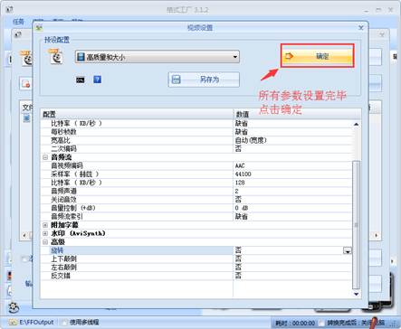Viewport: 401px width, 329px height.
Task: Open the 任务 menu in main window
Action: click(x=18, y=22)
